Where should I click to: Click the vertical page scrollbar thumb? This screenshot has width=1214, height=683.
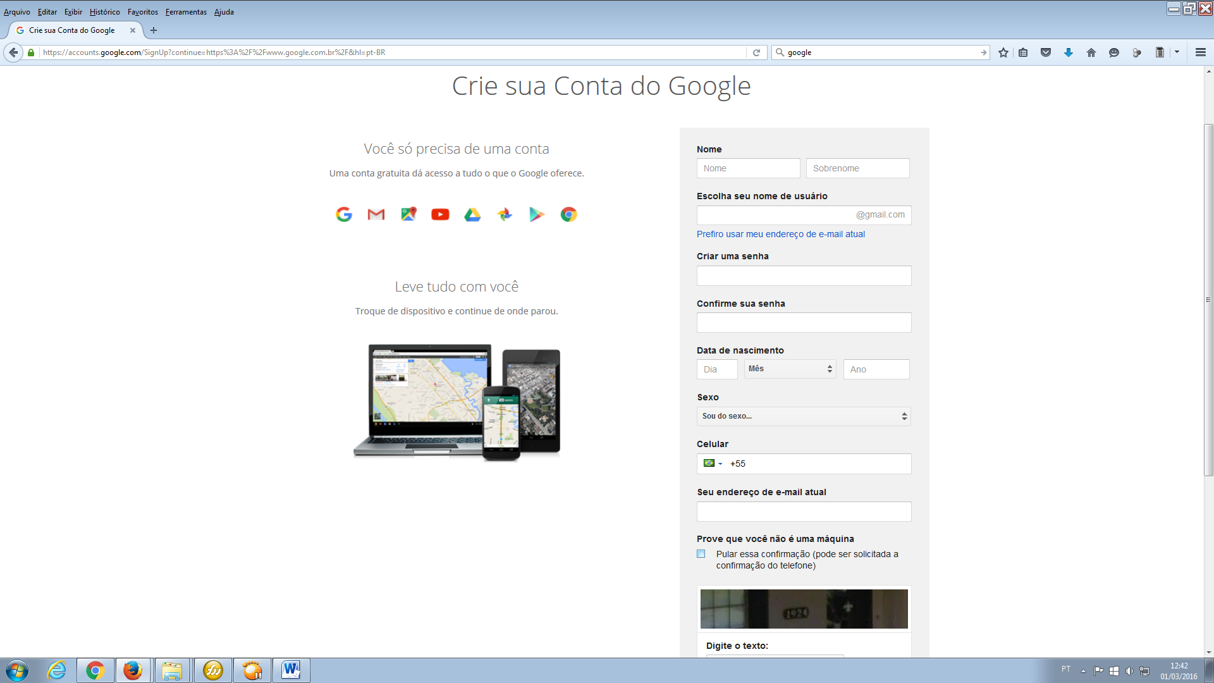coord(1208,300)
